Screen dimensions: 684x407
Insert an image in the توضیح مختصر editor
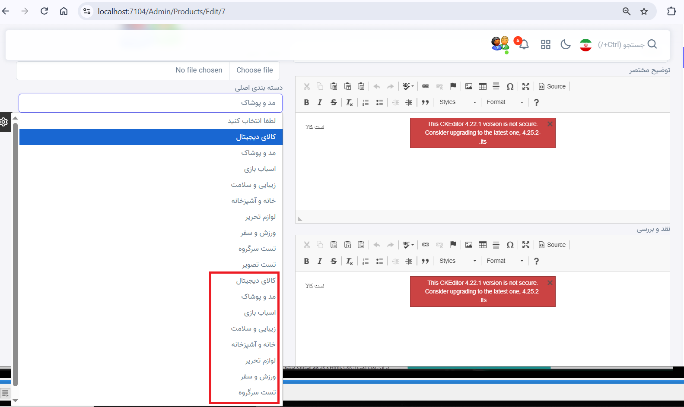[x=469, y=86]
